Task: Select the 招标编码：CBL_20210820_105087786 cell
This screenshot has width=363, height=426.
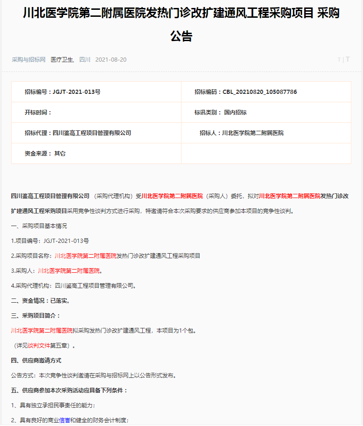Action: pos(266,92)
